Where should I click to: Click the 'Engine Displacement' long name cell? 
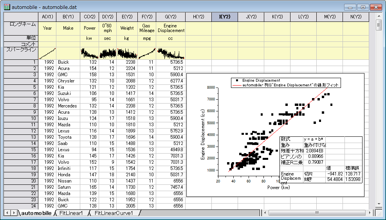[171, 28]
